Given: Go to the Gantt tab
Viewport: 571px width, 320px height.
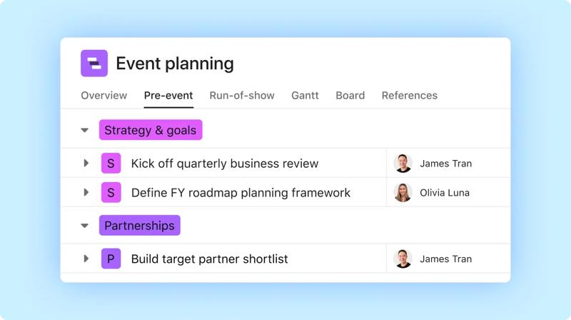Looking at the screenshot, I should (x=305, y=96).
